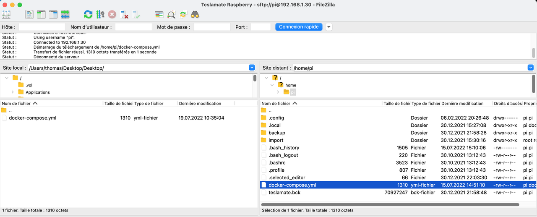Click the process queue gear icon

pos(100,15)
